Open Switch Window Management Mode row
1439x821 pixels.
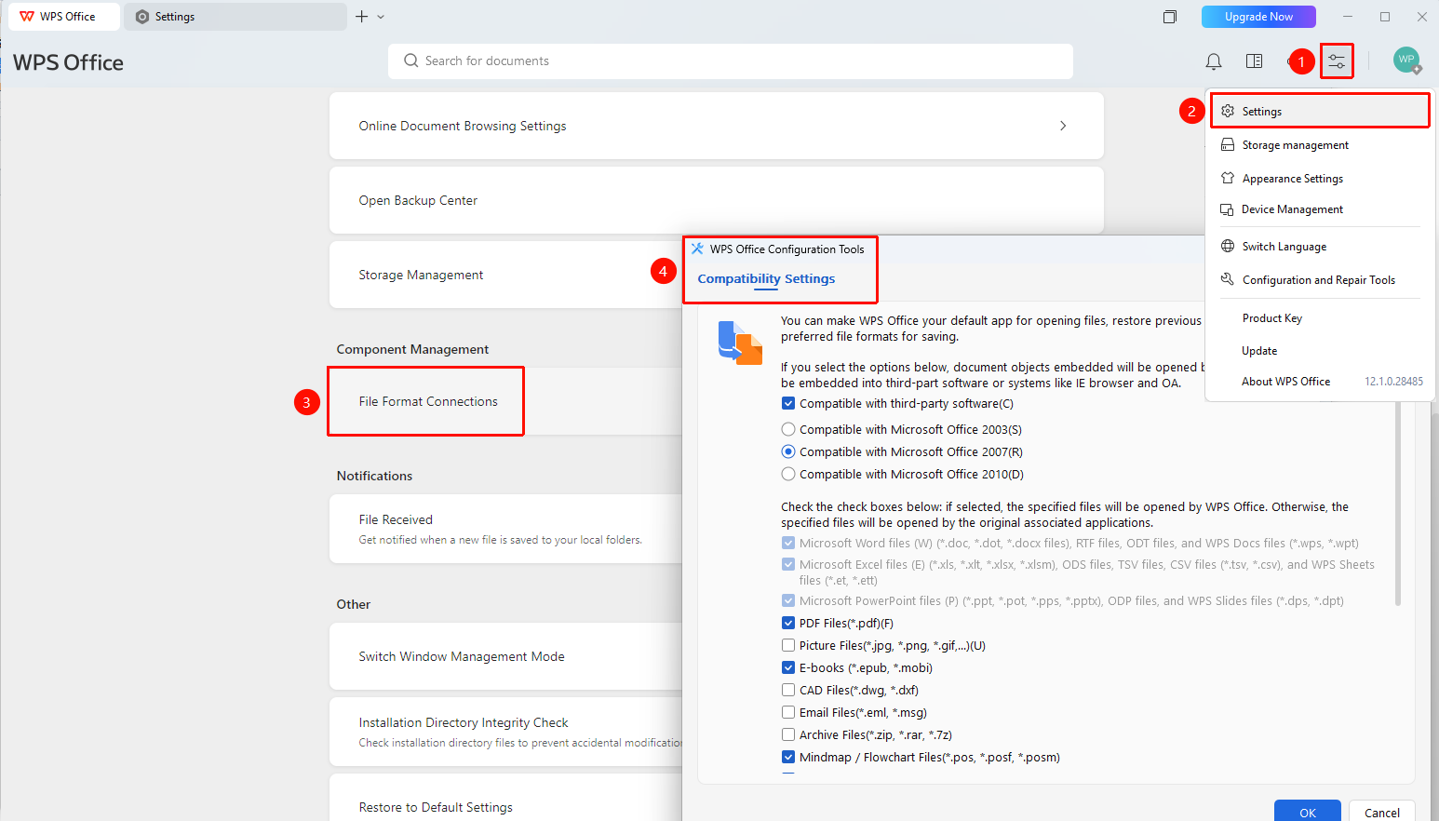pyautogui.click(x=506, y=656)
